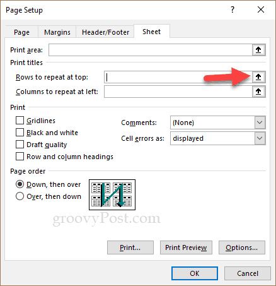This screenshot has width=276, height=286.
Task: Click collapse icon for Rows to repeat at top
Action: [x=258, y=77]
